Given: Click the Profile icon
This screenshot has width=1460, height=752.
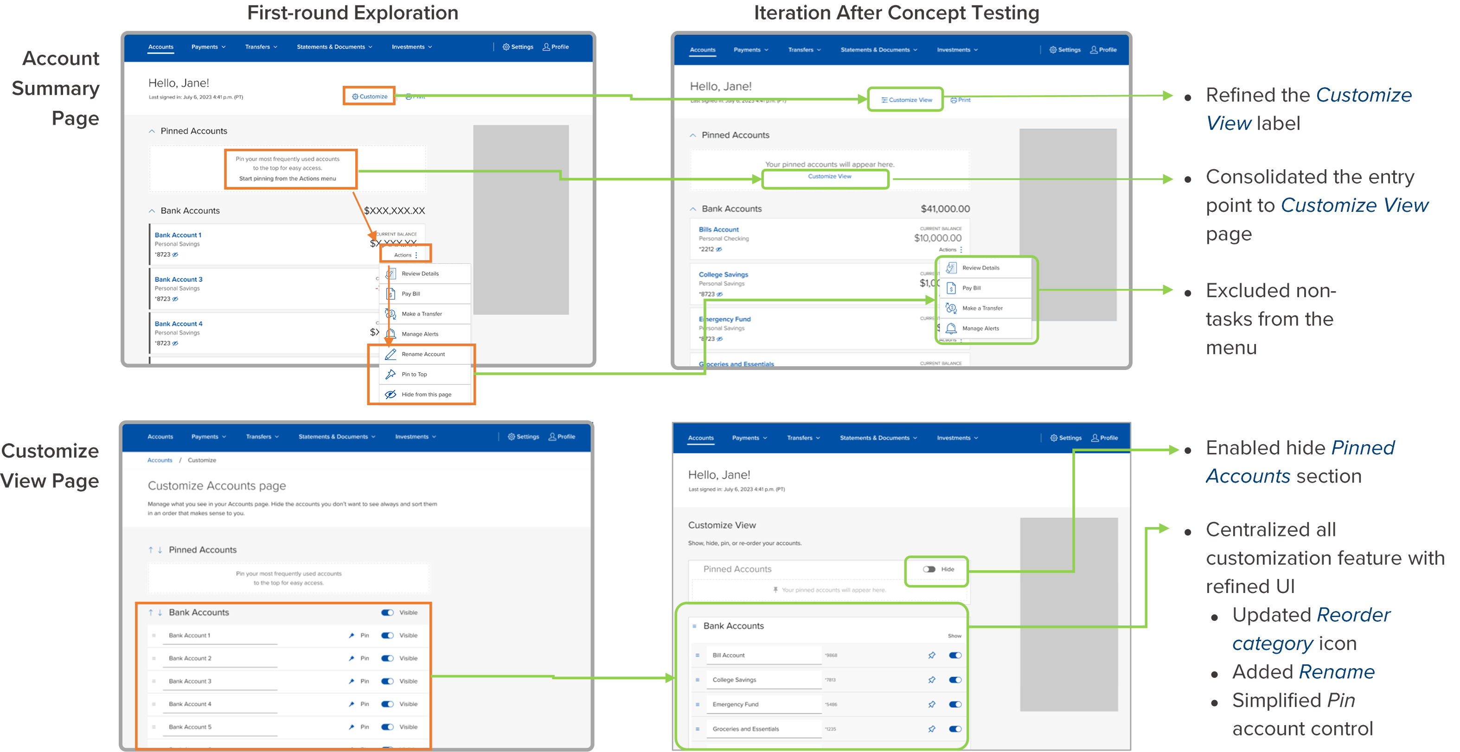Looking at the screenshot, I should (x=546, y=47).
